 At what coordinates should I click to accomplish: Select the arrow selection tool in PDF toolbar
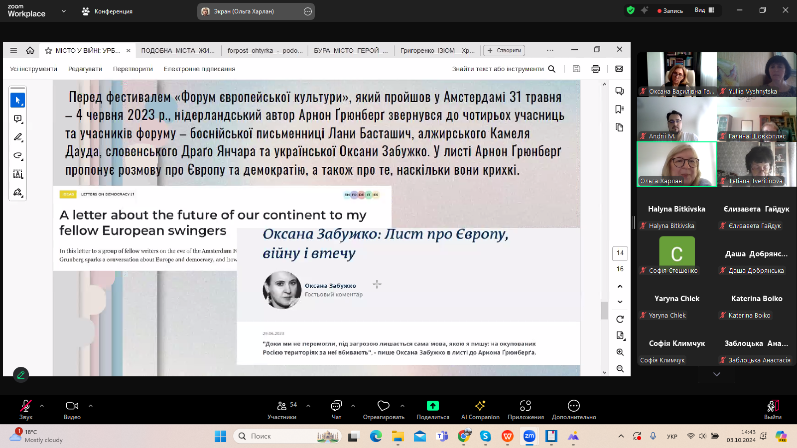pos(17,101)
